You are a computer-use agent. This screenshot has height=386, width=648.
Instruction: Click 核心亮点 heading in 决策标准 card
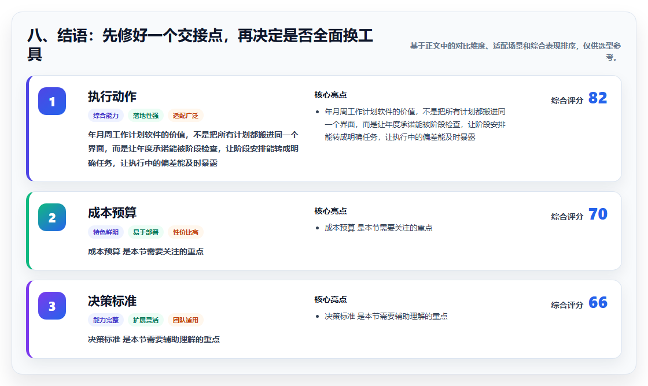pos(330,299)
